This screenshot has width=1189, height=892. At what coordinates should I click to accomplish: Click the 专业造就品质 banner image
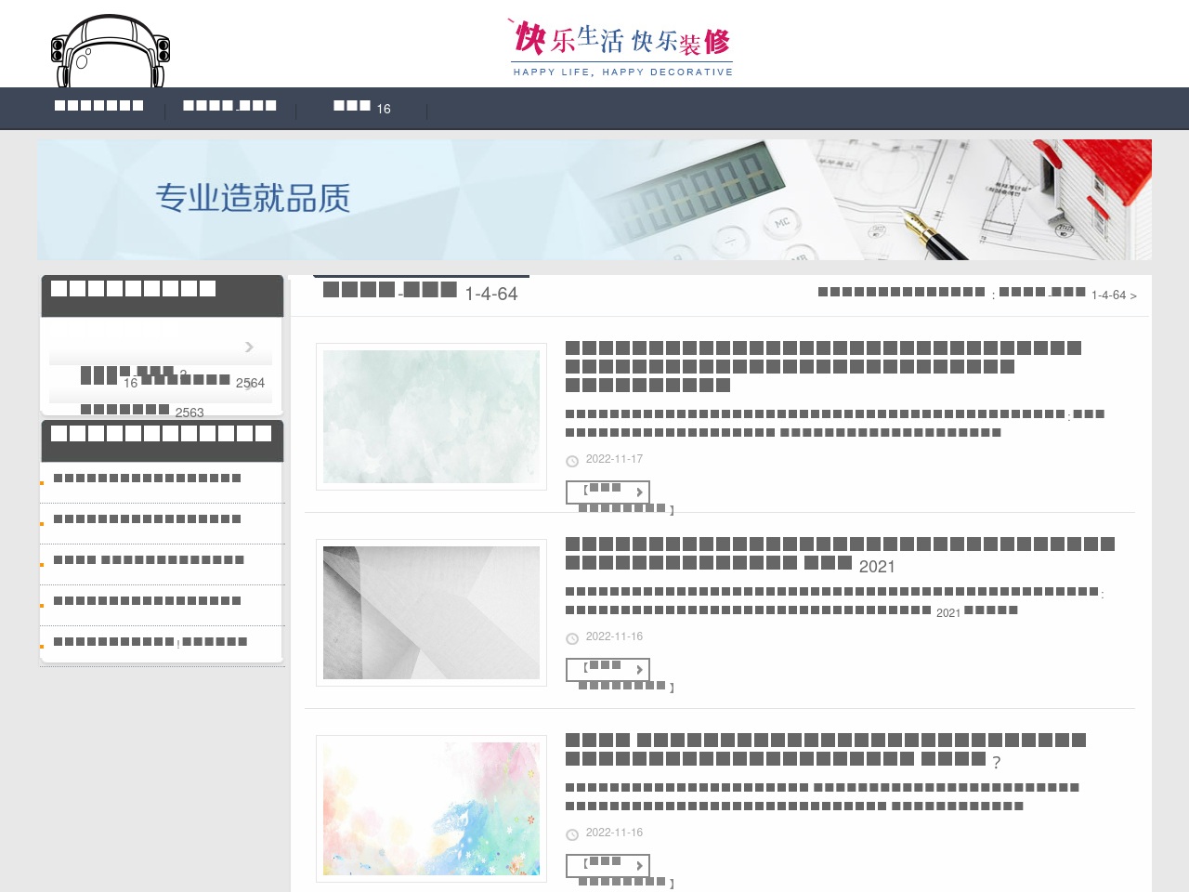tap(594, 200)
